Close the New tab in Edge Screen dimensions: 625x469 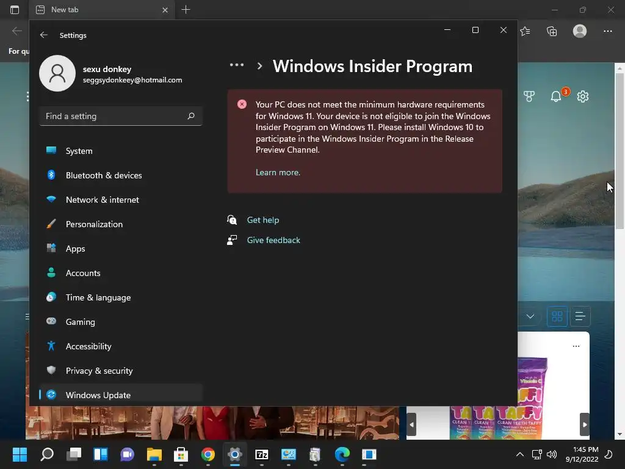165,10
